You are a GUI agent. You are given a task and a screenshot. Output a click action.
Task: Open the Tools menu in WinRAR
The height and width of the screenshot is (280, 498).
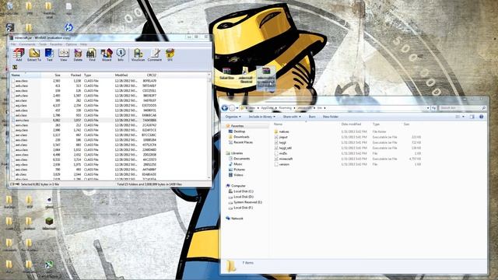tap(43, 44)
